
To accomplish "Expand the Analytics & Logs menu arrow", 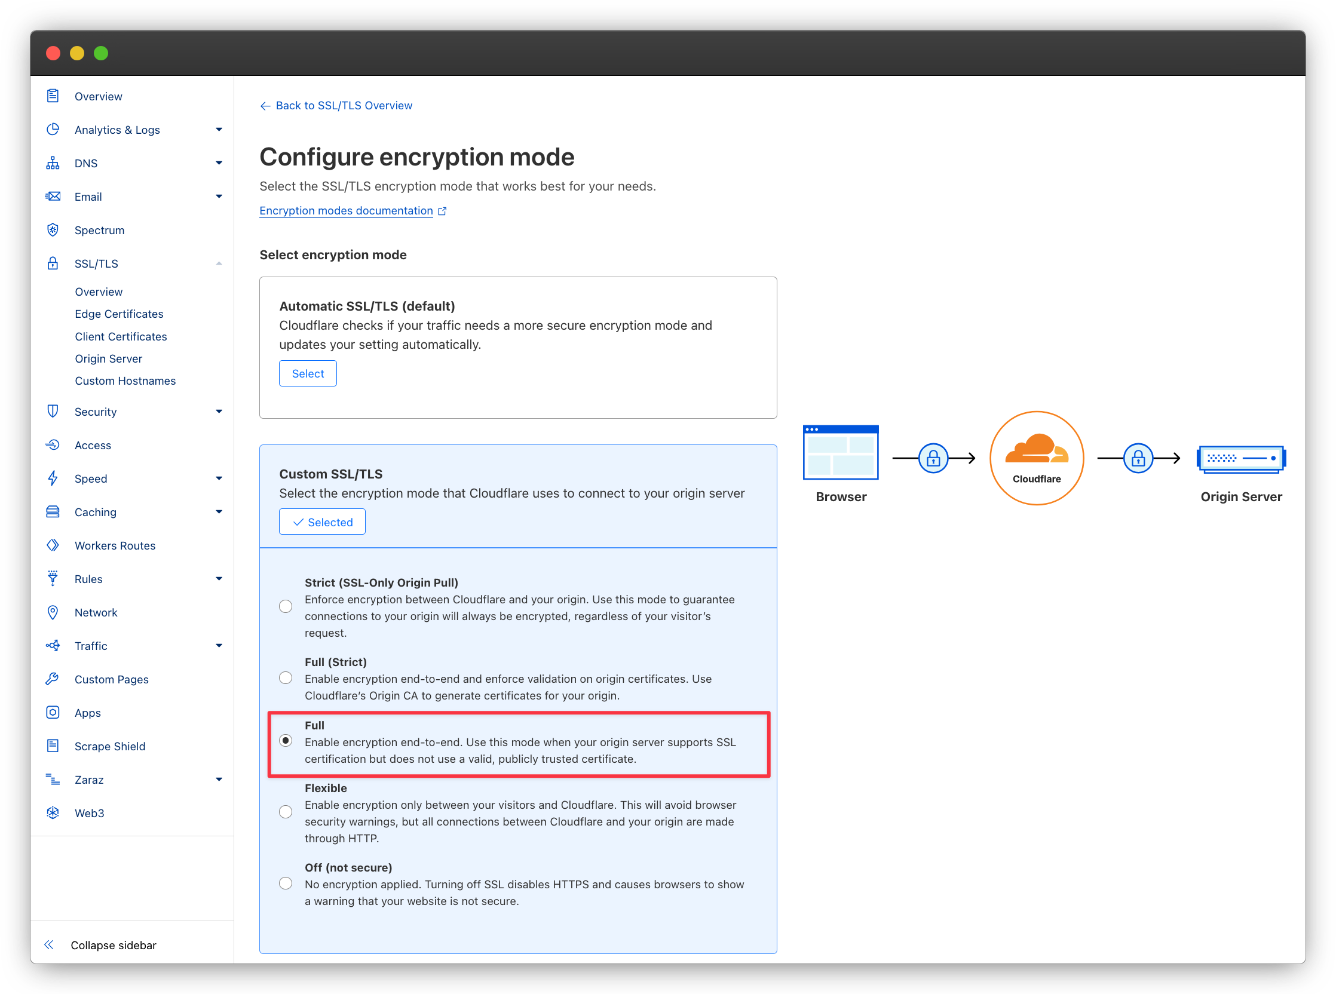I will pyautogui.click(x=219, y=130).
